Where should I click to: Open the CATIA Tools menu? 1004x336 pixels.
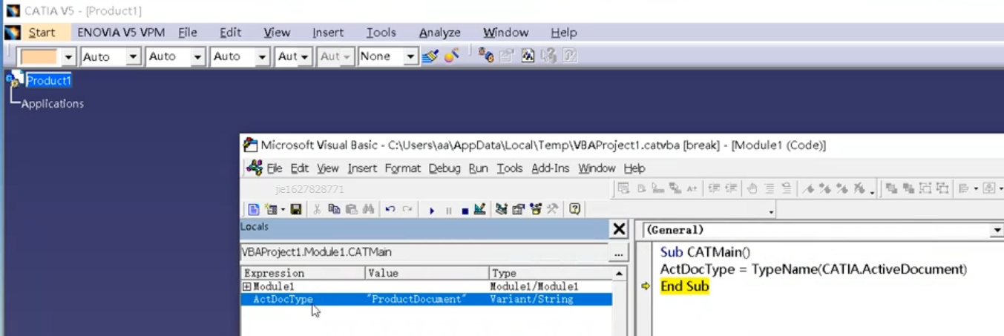381,33
